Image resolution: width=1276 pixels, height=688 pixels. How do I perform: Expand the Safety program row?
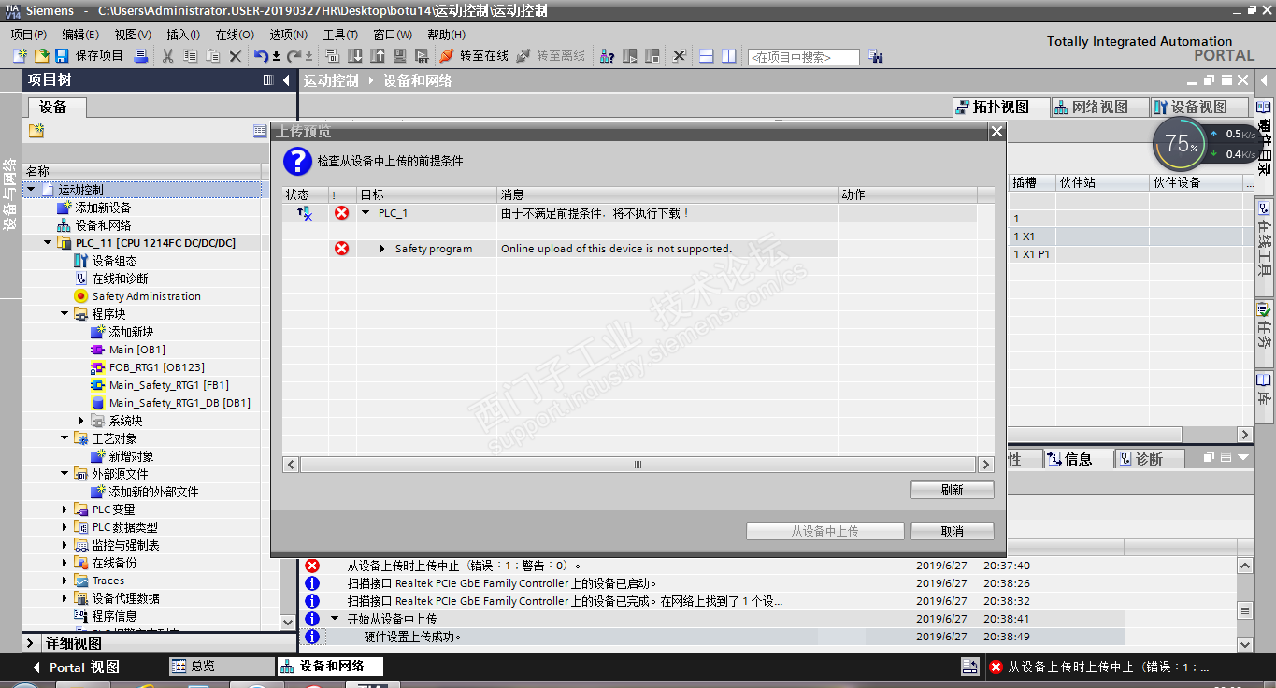click(383, 249)
